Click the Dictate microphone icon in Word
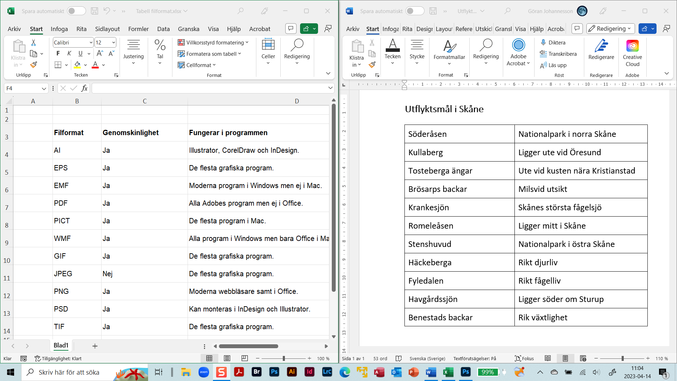Viewport: 677px width, 381px height. click(x=543, y=42)
